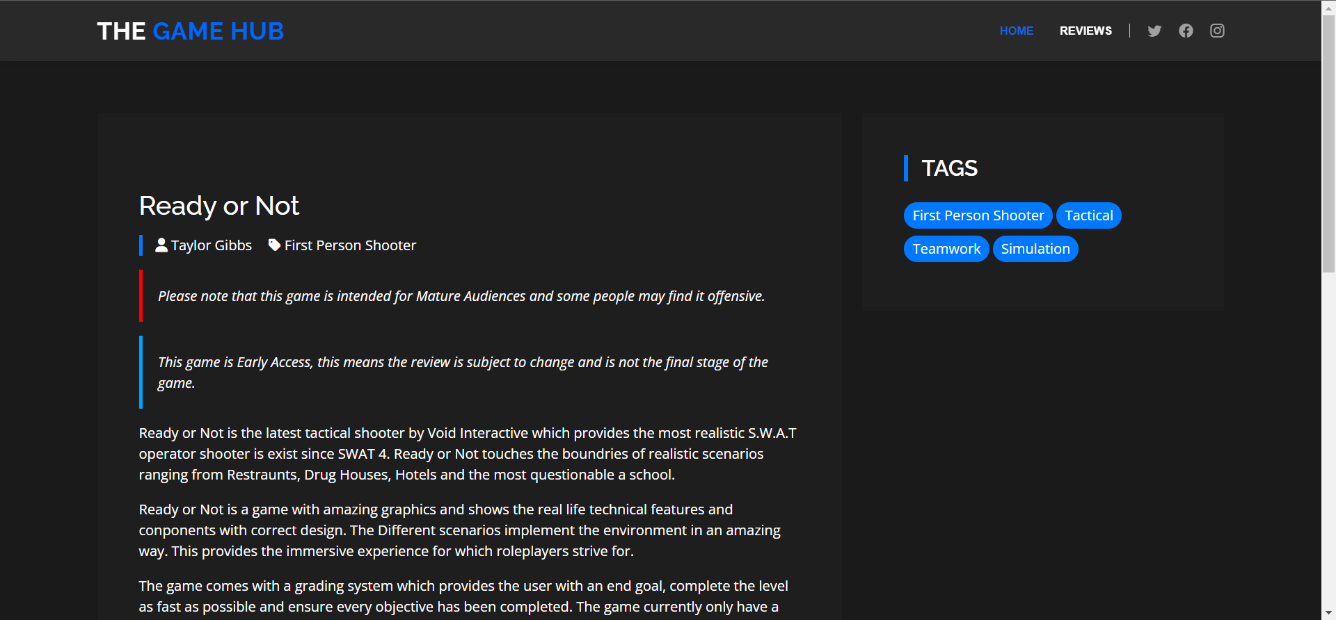This screenshot has width=1336, height=620.
Task: Open the REVIEWS navigation item
Action: coord(1085,31)
